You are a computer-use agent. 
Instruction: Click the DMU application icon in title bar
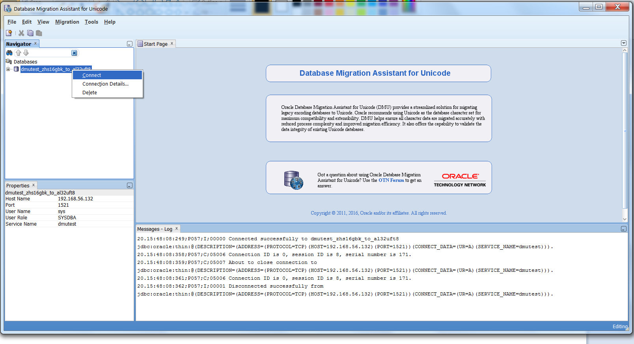tap(7, 8)
